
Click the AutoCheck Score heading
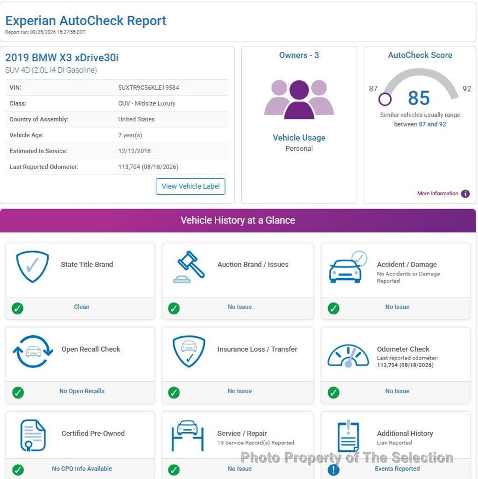click(420, 55)
